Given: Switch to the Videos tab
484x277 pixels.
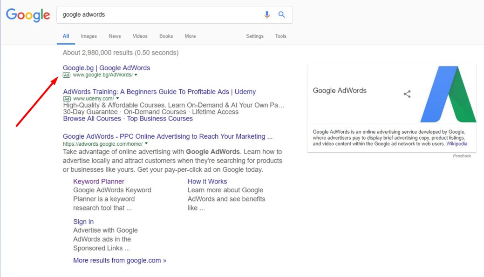Looking at the screenshot, I should (x=140, y=36).
